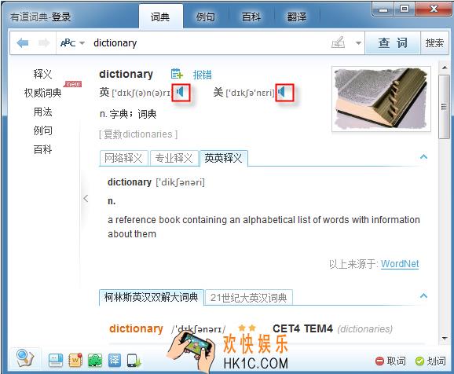Click the n. 字典；词典 definition text
Screen dimensions: 454x374
(128, 114)
